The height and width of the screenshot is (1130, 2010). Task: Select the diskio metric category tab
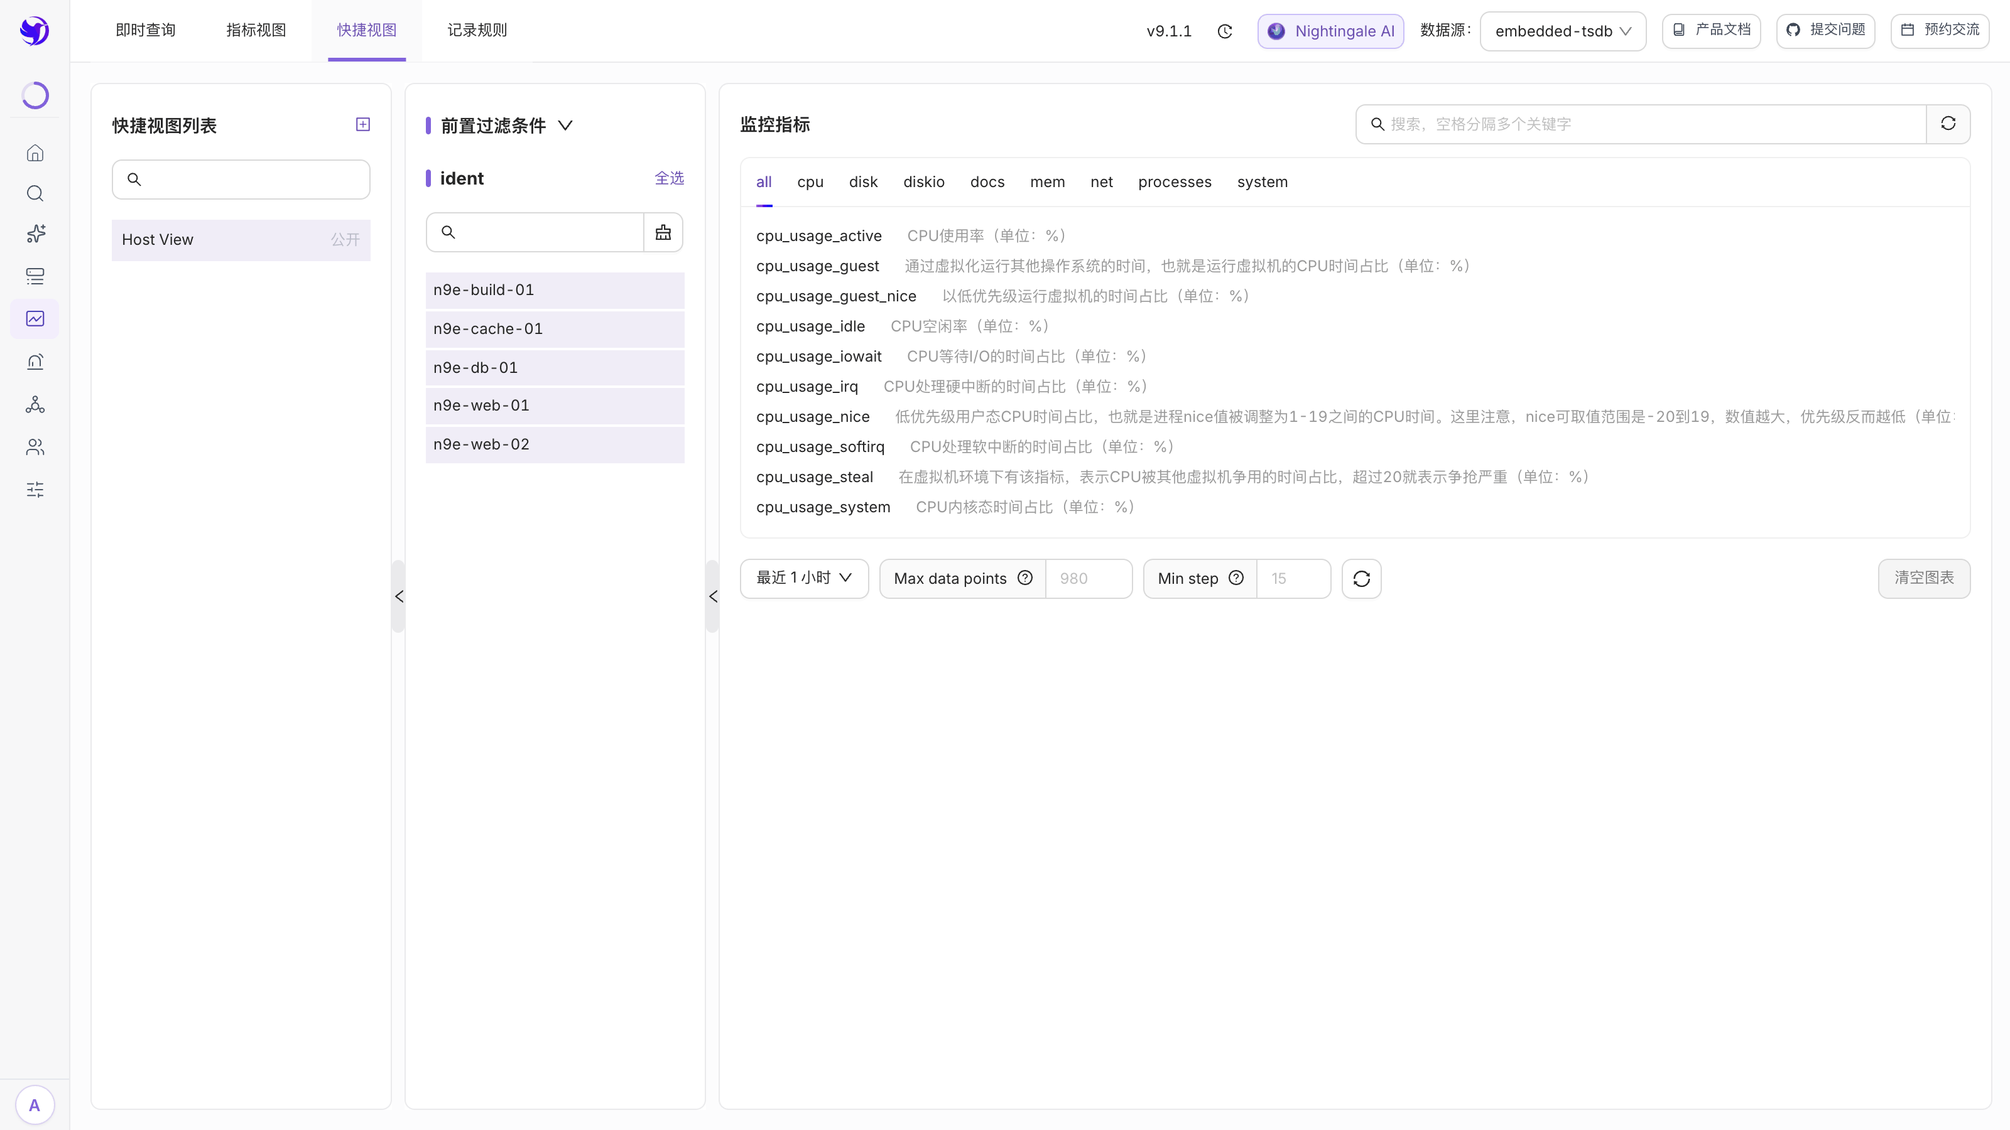tap(924, 183)
